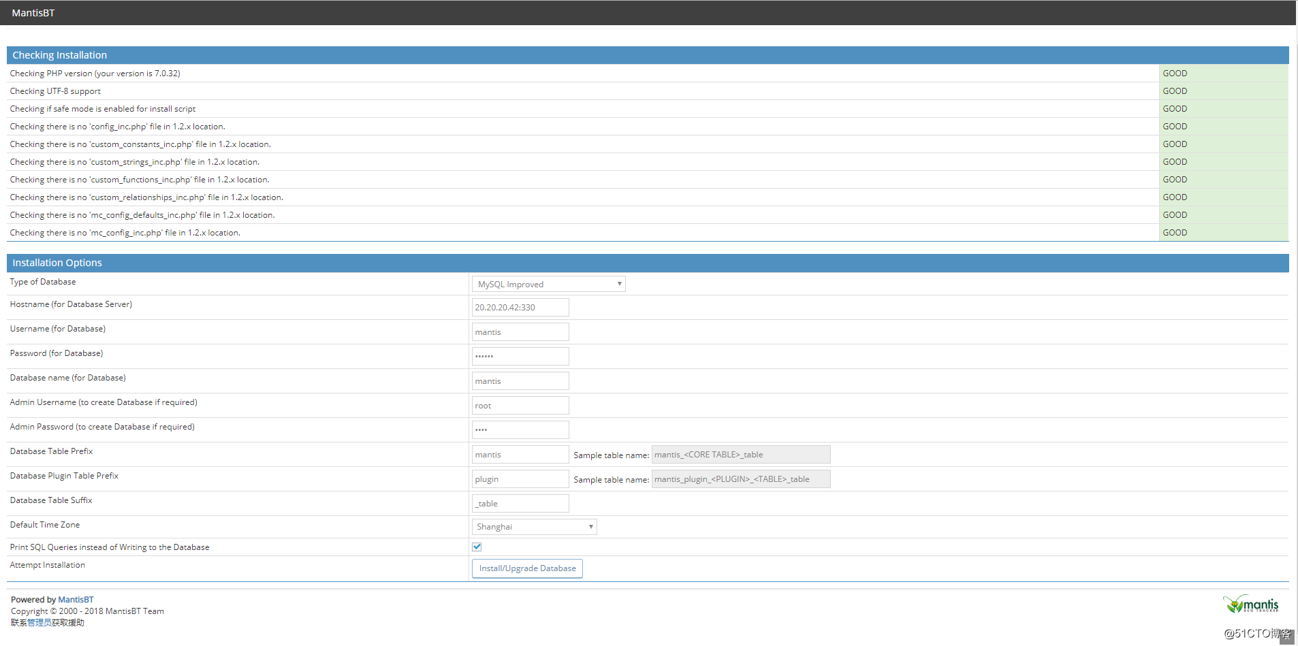
Task: Click the Copyright 2000 - 2018 text
Action: pos(87,611)
